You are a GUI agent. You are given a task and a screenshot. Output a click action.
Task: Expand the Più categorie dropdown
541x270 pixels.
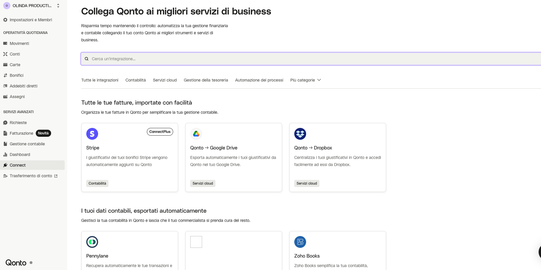point(306,80)
